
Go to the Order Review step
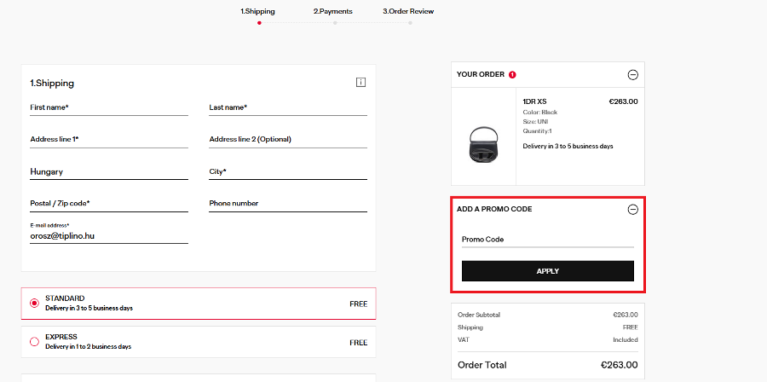pos(408,12)
